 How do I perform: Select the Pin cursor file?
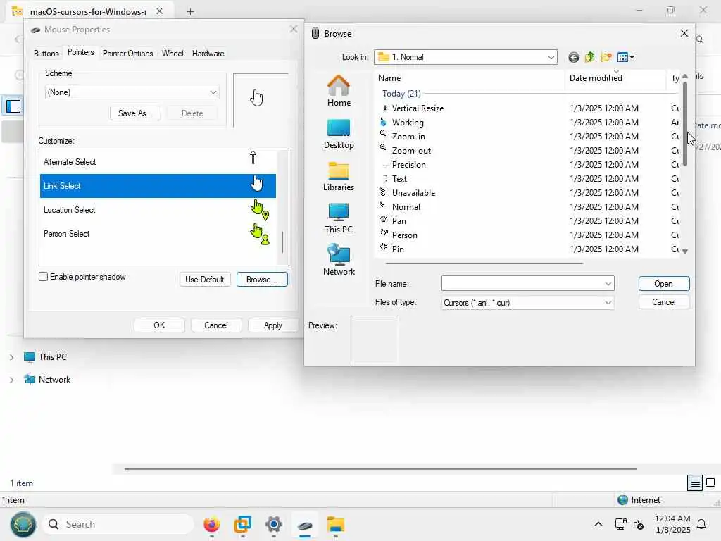[398, 249]
